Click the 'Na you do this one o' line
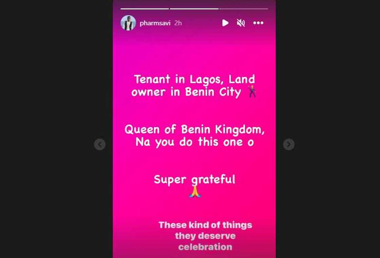 tap(195, 142)
